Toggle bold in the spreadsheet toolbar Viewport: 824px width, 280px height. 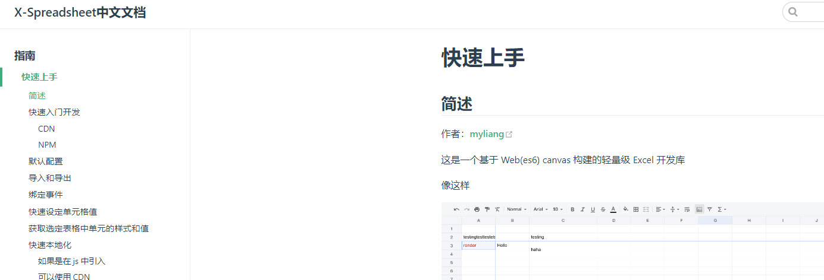pyautogui.click(x=572, y=209)
